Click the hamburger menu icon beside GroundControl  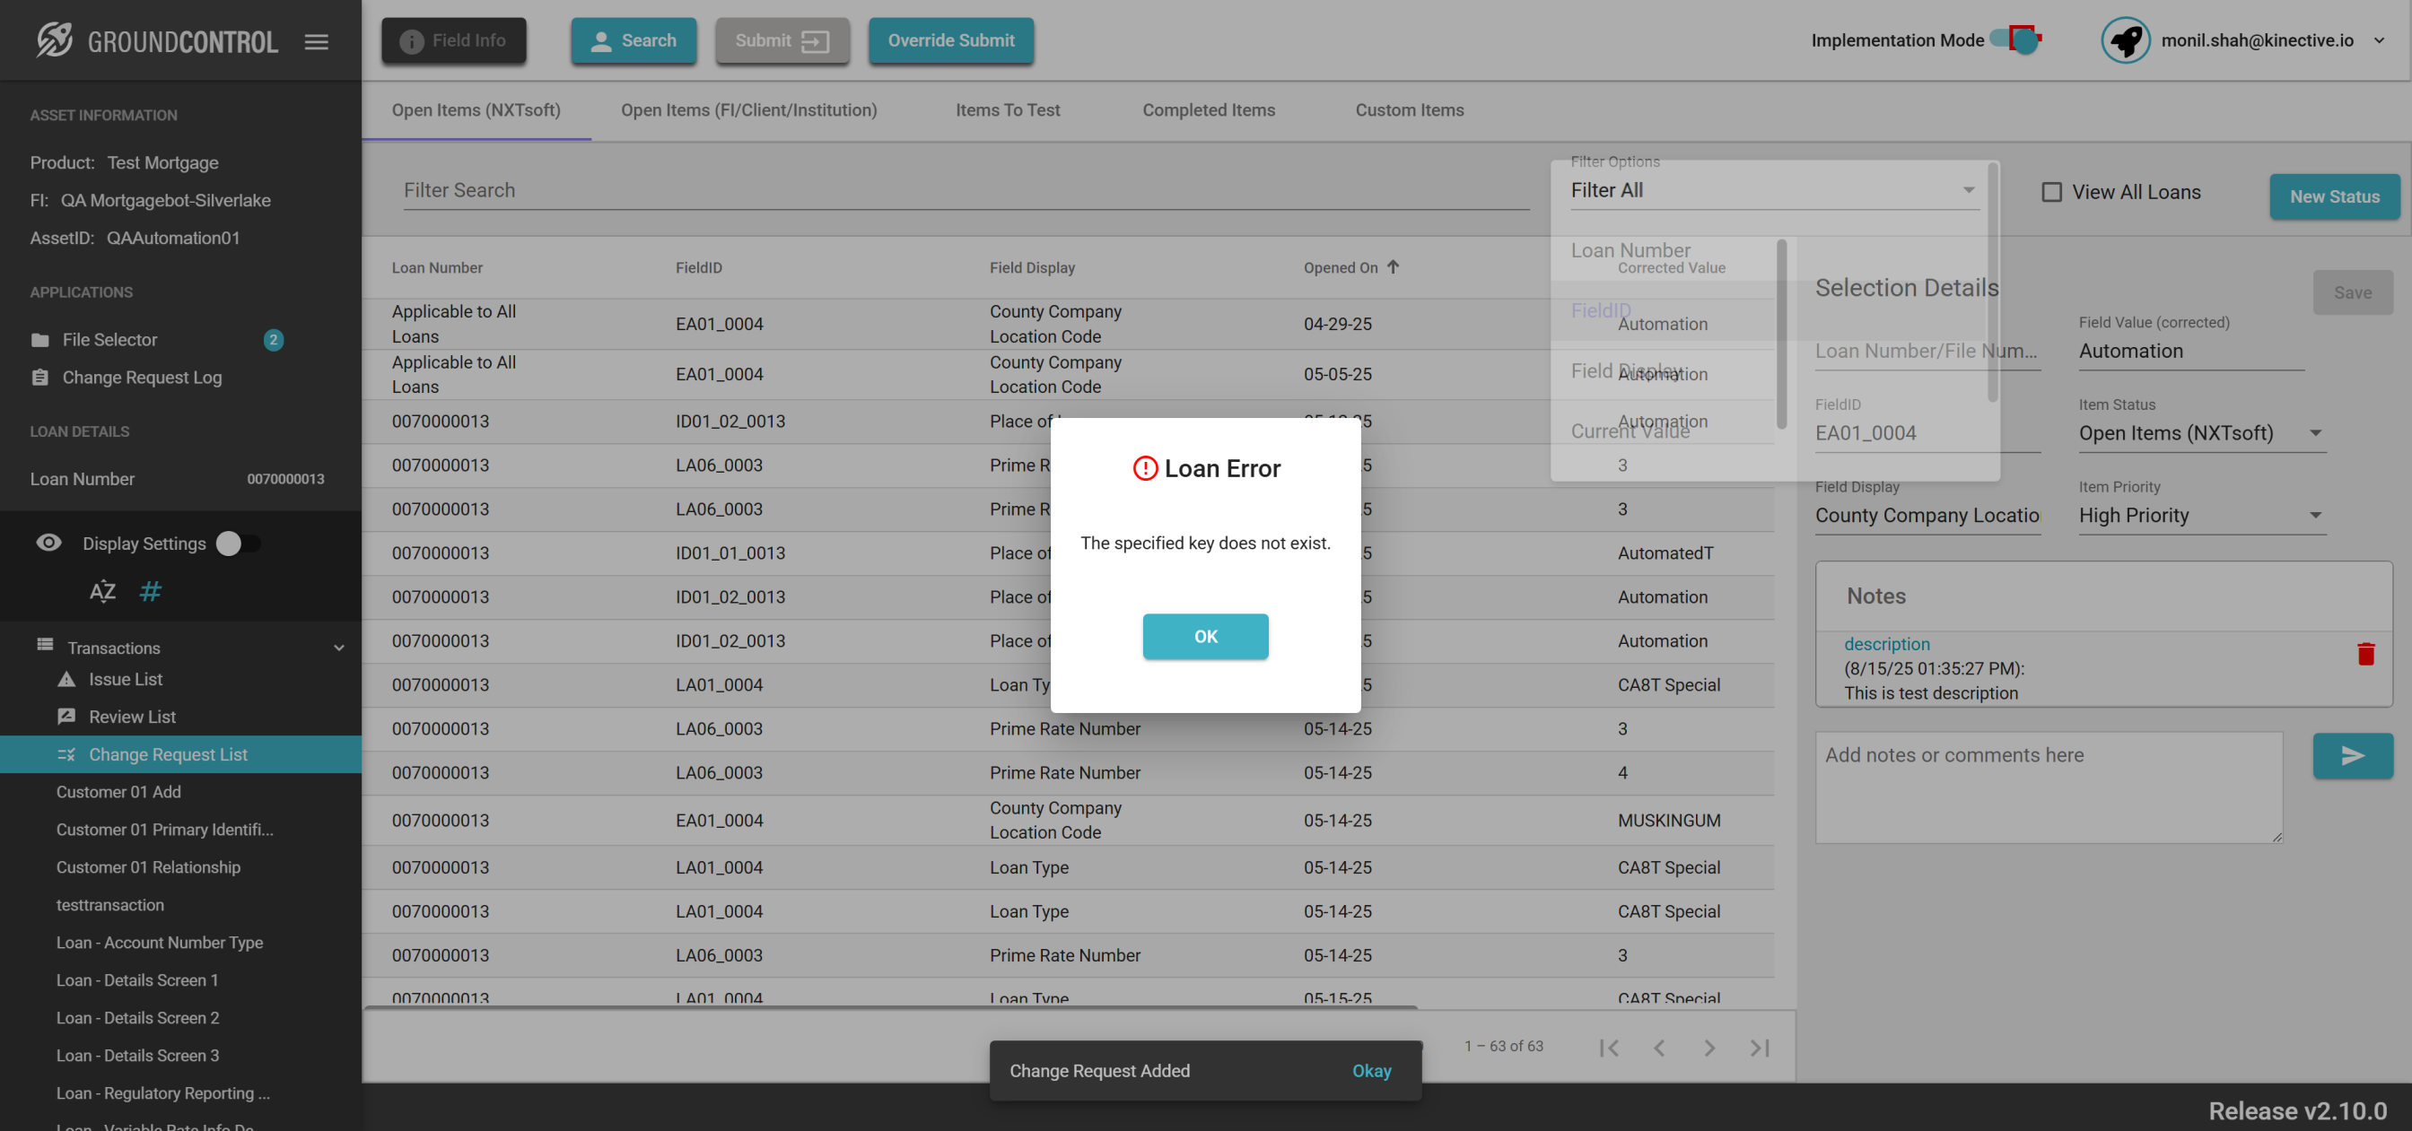[317, 41]
